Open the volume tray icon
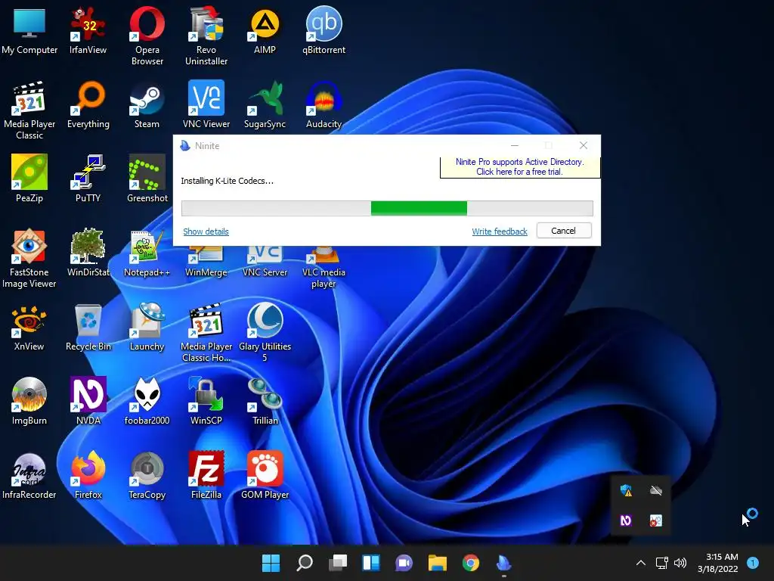774x581 pixels. coord(680,563)
